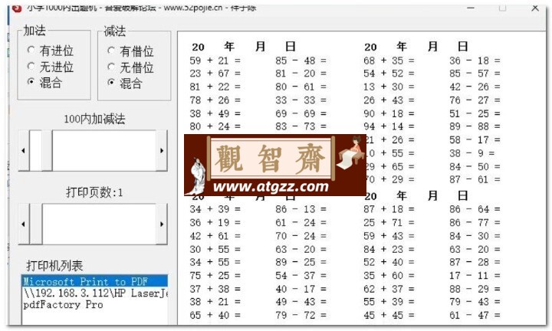Select 混合 radio button under 加法
552x331 pixels.
pyautogui.click(x=45, y=82)
